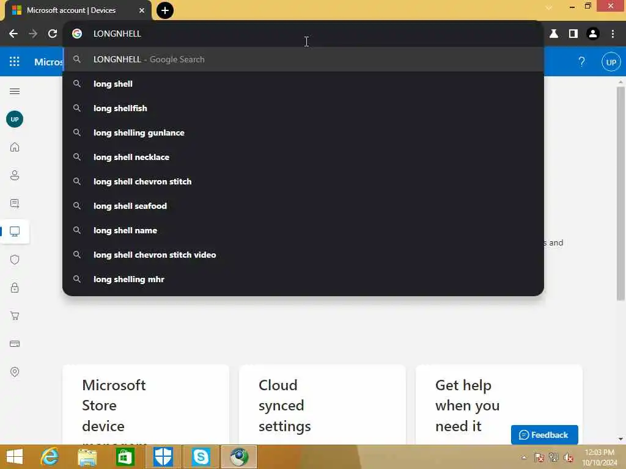This screenshot has height=469, width=626.
Task: Click the Microsoft help question mark
Action: (582, 62)
